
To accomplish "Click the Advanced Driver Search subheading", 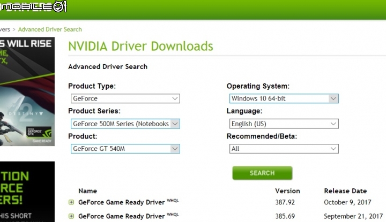I will click(108, 66).
